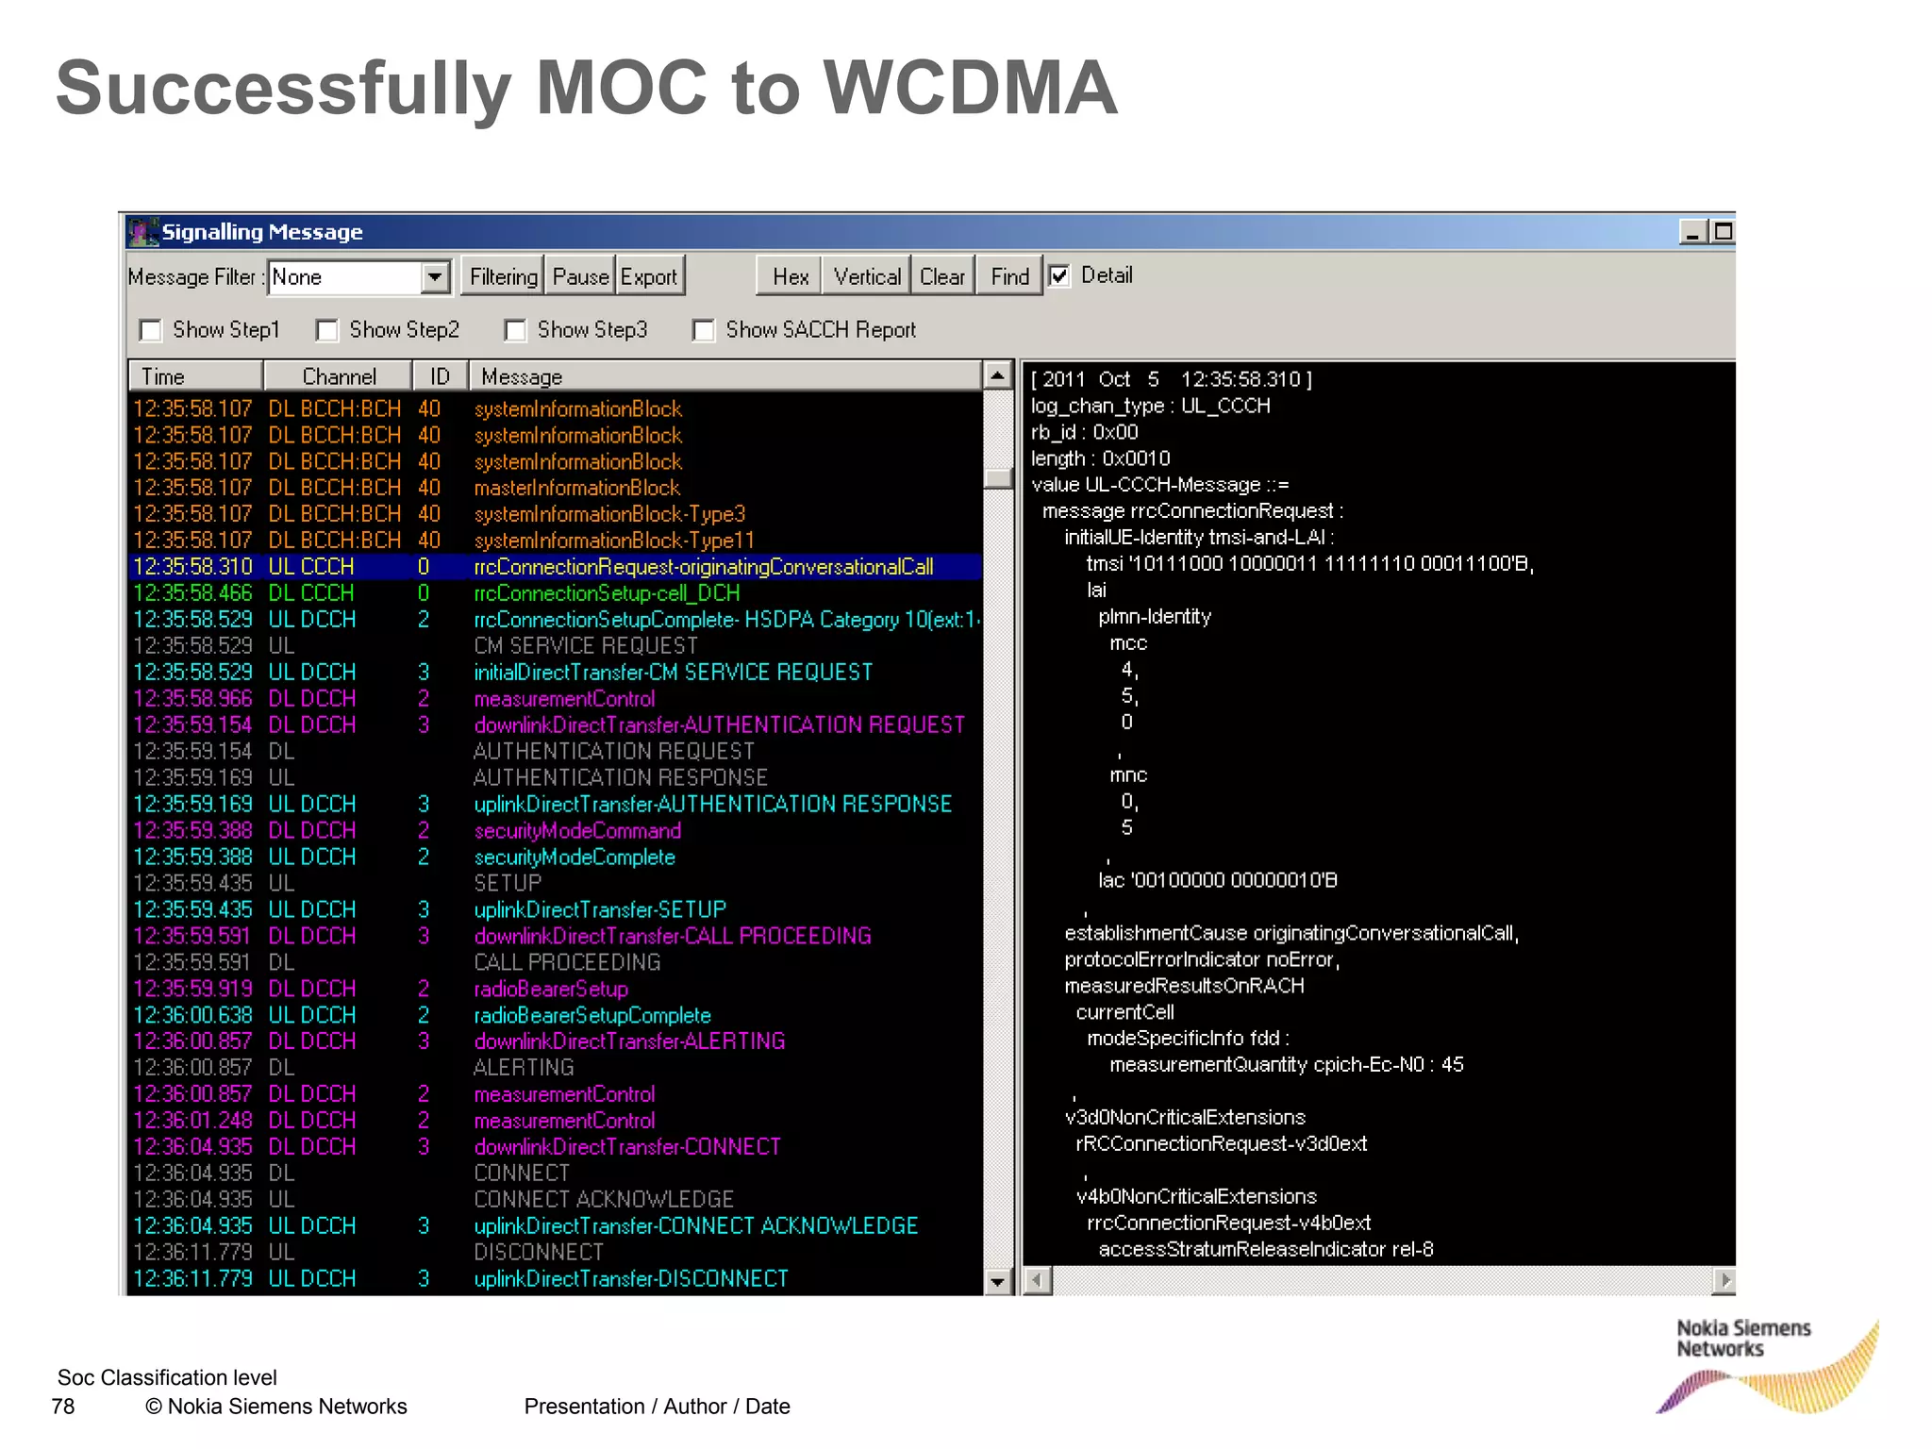Click the ID column header
The width and height of the screenshot is (1932, 1449).
click(441, 376)
